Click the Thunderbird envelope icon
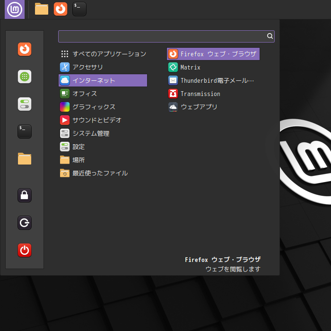This screenshot has height=331, width=331. pyautogui.click(x=173, y=80)
